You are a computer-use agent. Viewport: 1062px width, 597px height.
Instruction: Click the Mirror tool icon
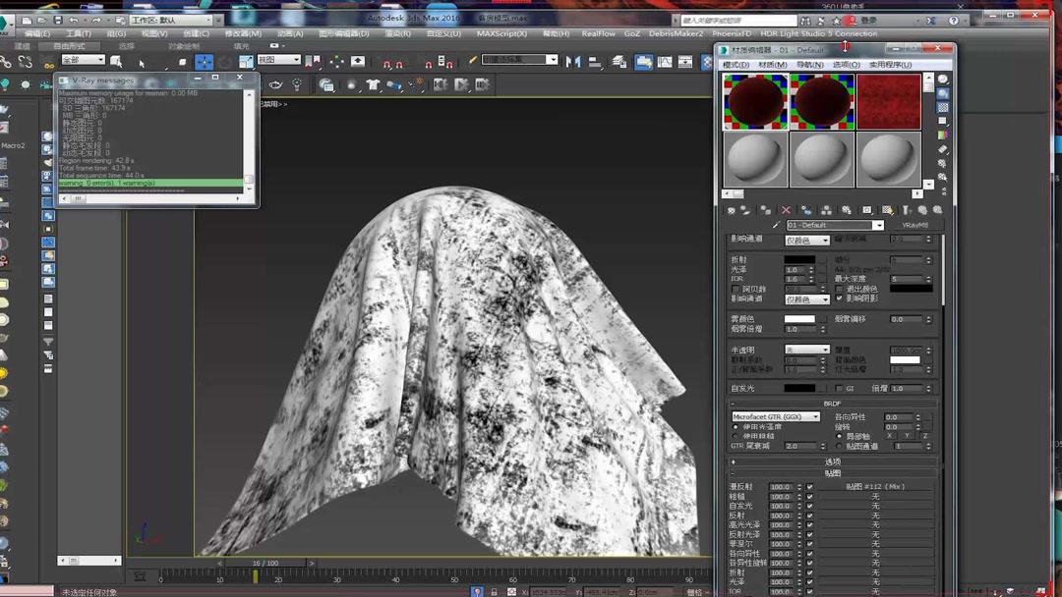[x=574, y=61]
